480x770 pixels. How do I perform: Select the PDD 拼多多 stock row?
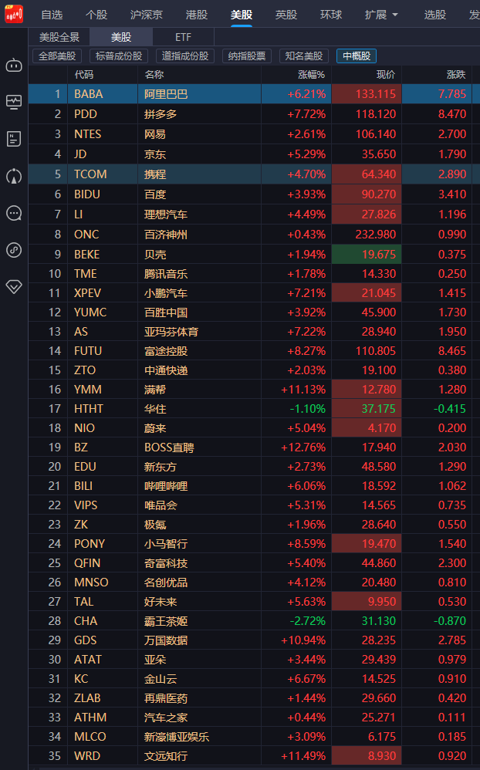(x=254, y=114)
